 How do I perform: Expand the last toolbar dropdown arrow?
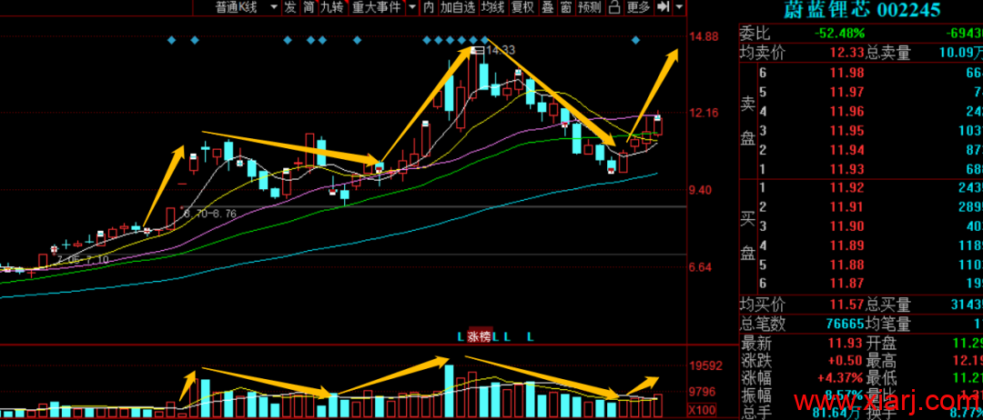[x=680, y=7]
